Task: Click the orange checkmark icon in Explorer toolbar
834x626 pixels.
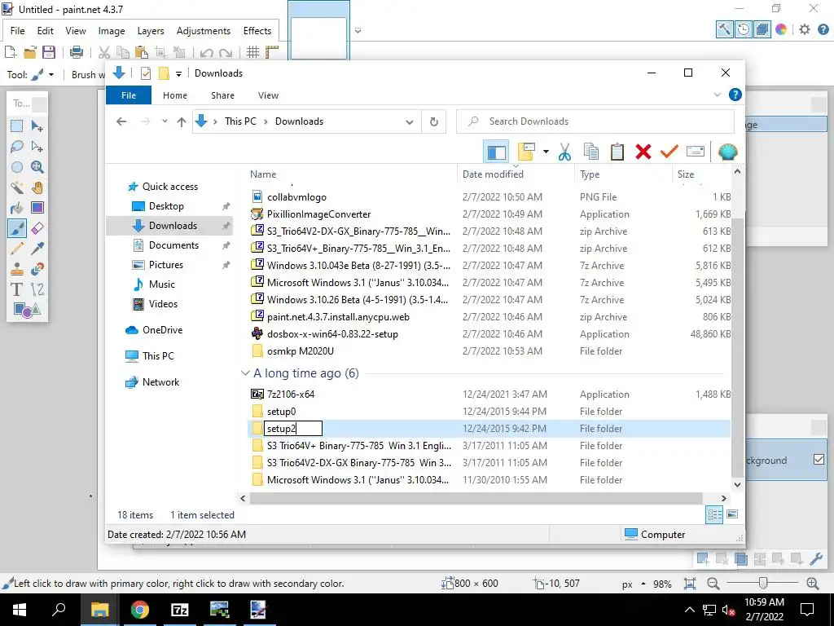Action: [x=669, y=152]
